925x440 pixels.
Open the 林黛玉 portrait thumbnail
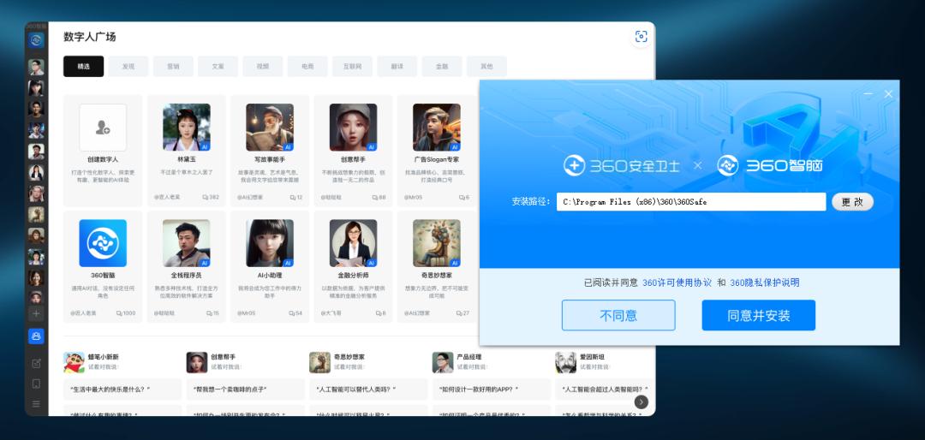187,128
